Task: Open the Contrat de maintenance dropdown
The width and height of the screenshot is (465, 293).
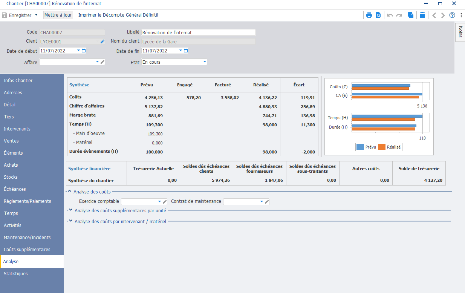Action: click(x=262, y=202)
